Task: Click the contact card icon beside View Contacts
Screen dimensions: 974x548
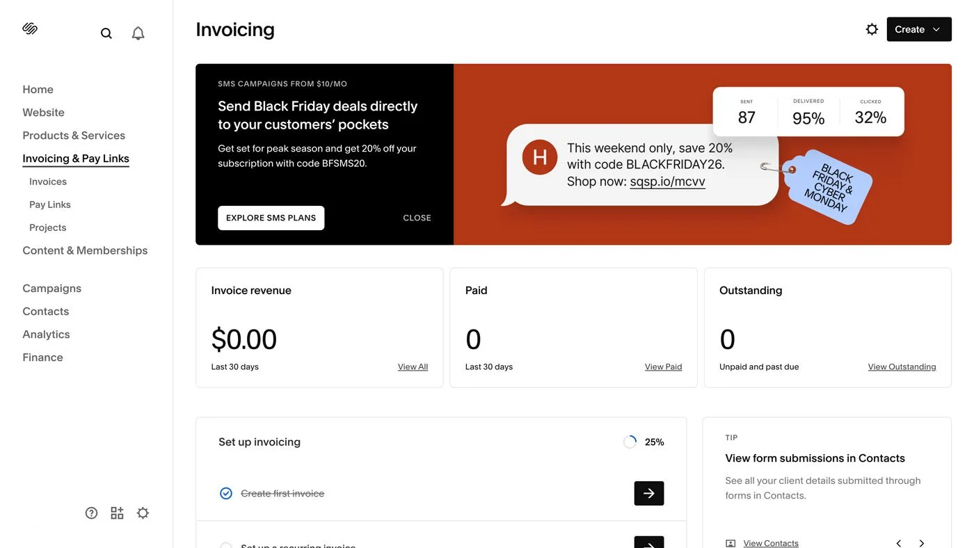Action: 730,543
